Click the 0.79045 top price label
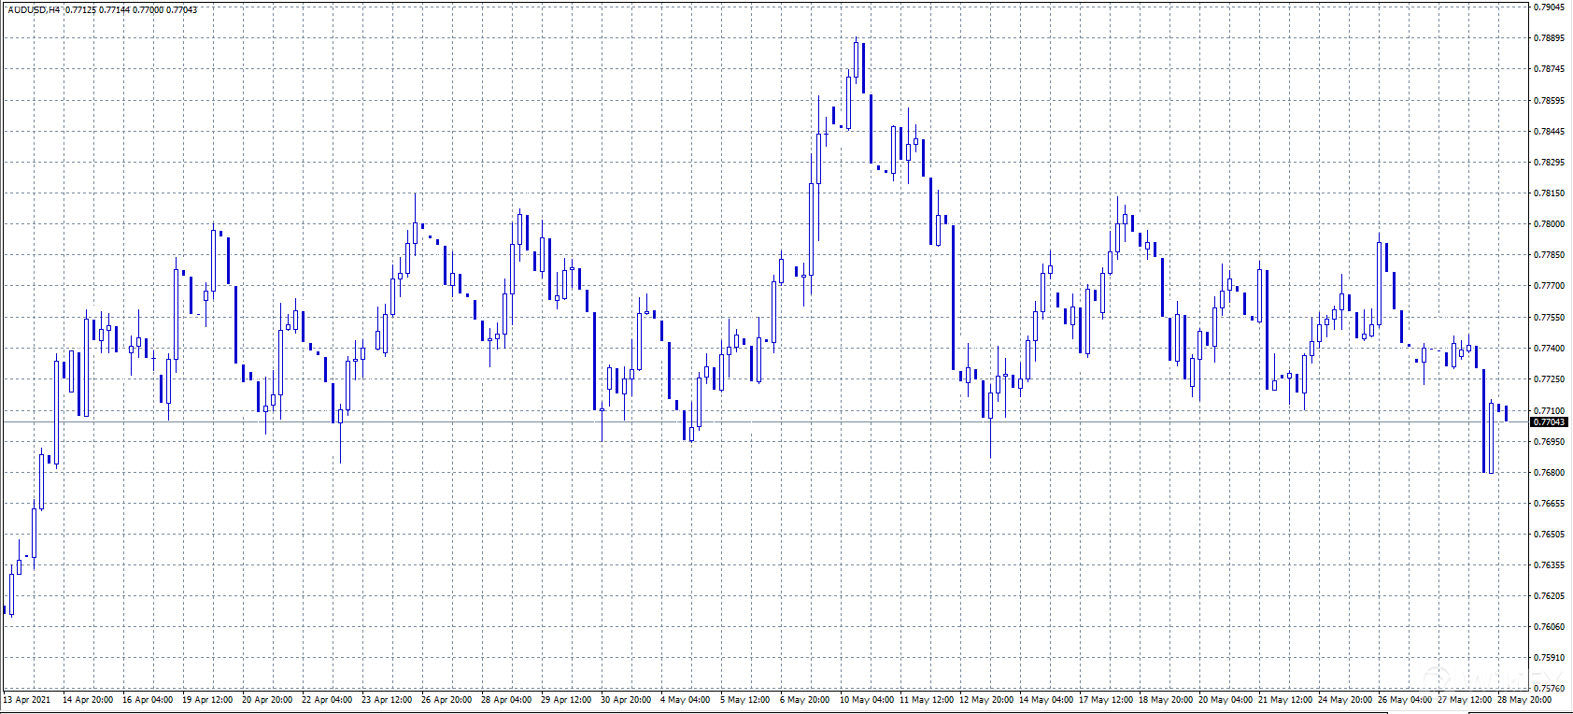The image size is (1573, 714). point(1549,7)
